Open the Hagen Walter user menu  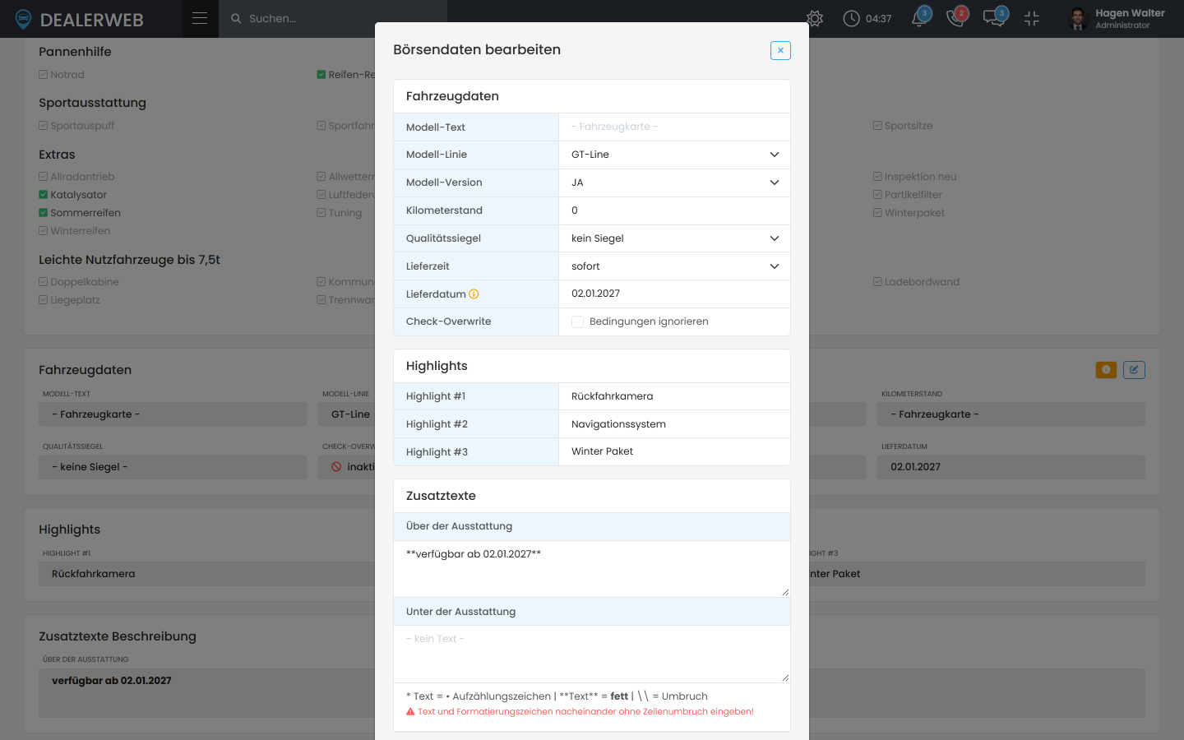(x=1117, y=18)
